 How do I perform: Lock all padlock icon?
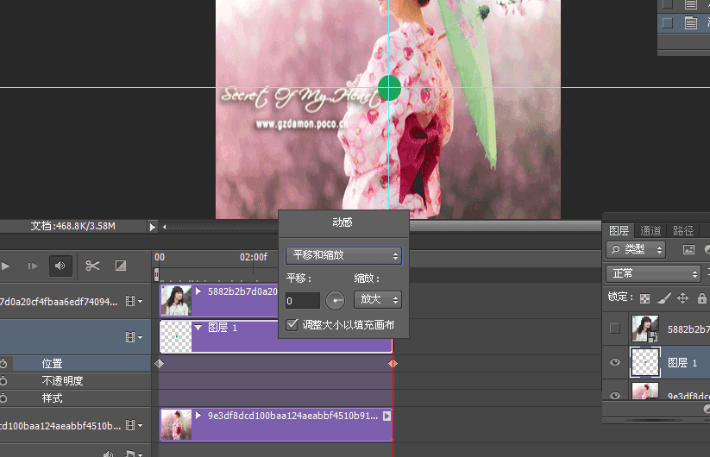pos(702,297)
